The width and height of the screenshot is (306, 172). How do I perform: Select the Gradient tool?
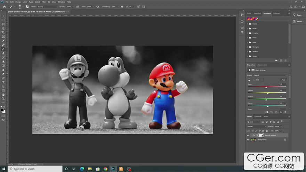3,66
